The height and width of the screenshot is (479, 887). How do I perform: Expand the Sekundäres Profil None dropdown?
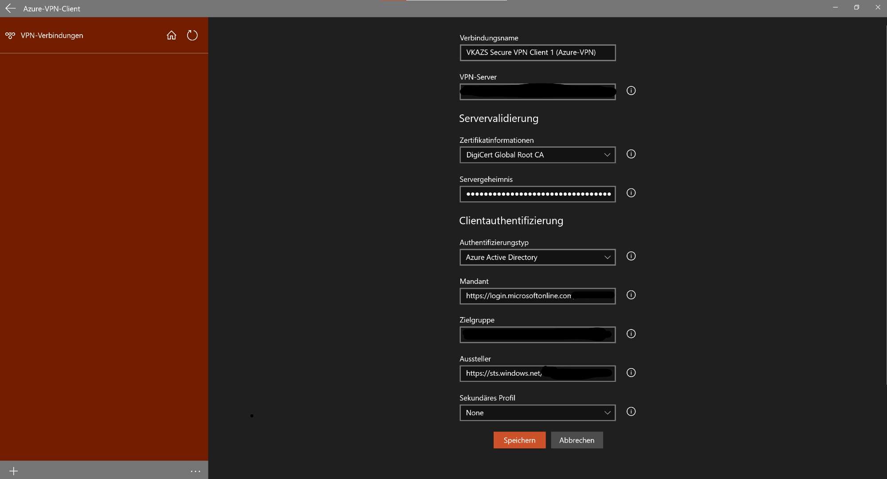538,413
